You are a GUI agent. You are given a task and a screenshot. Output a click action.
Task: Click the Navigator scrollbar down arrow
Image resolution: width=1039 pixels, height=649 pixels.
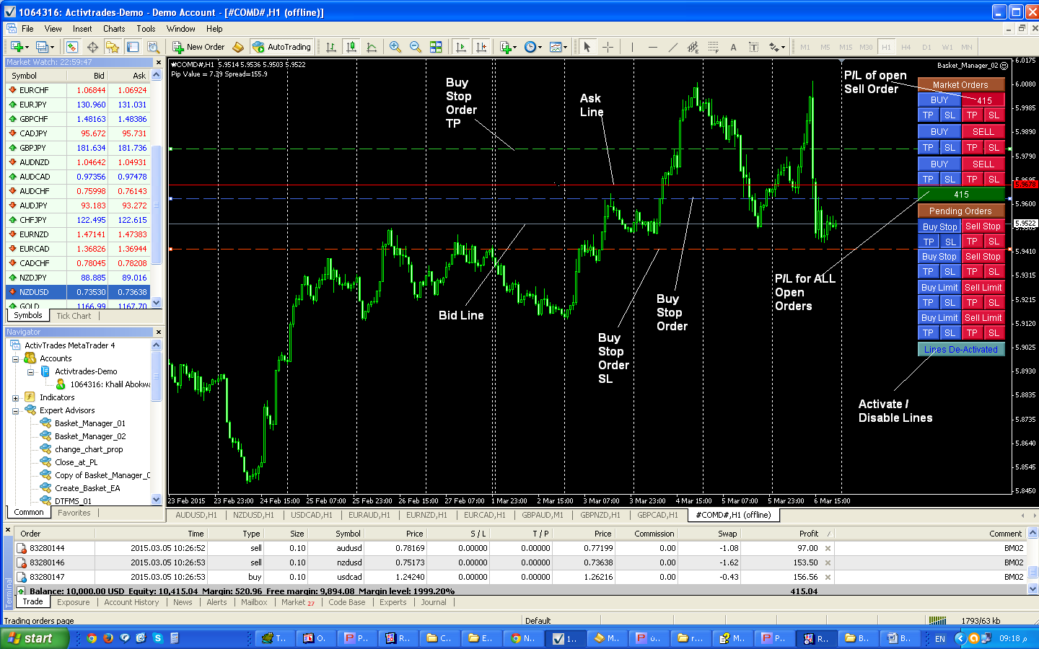pos(157,499)
